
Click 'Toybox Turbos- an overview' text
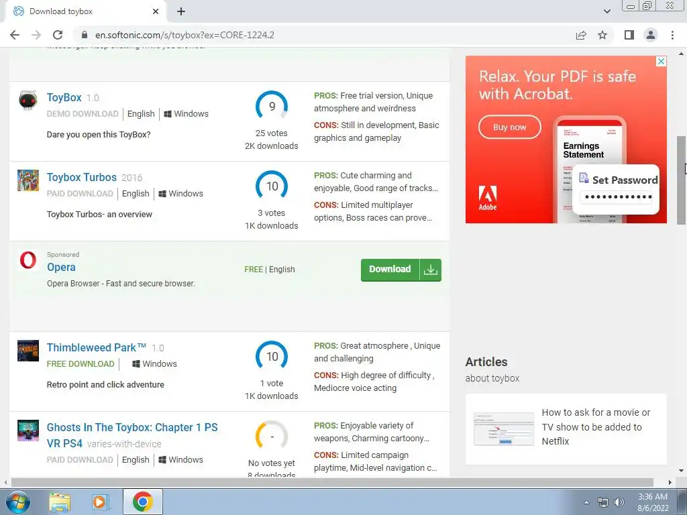point(99,214)
